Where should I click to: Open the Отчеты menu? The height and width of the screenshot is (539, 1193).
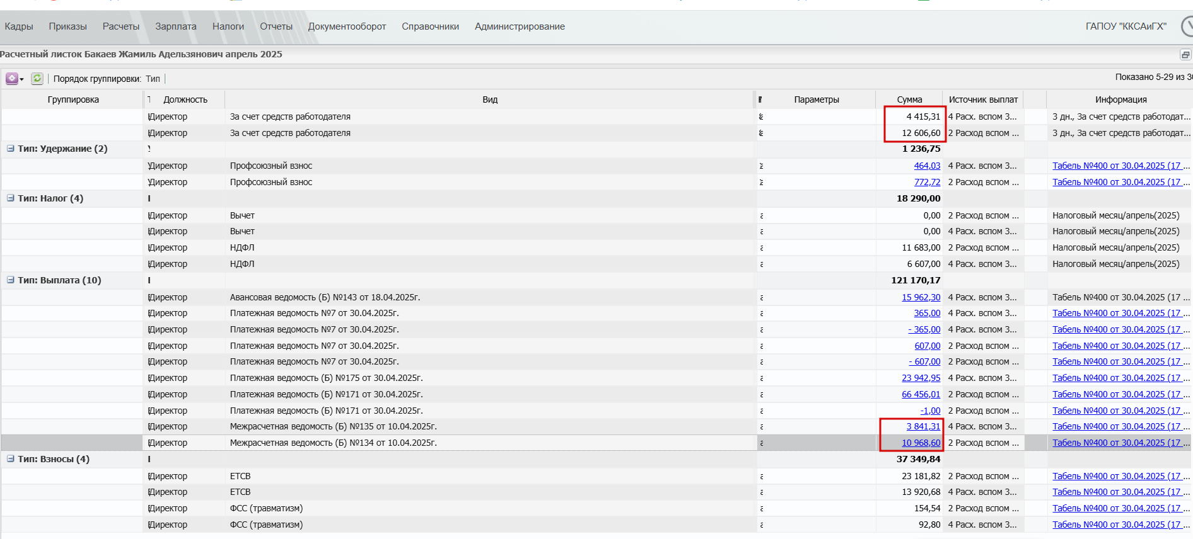tap(276, 26)
